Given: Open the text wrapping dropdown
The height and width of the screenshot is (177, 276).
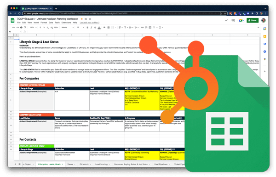Looking at the screenshot, I should coord(131,28).
